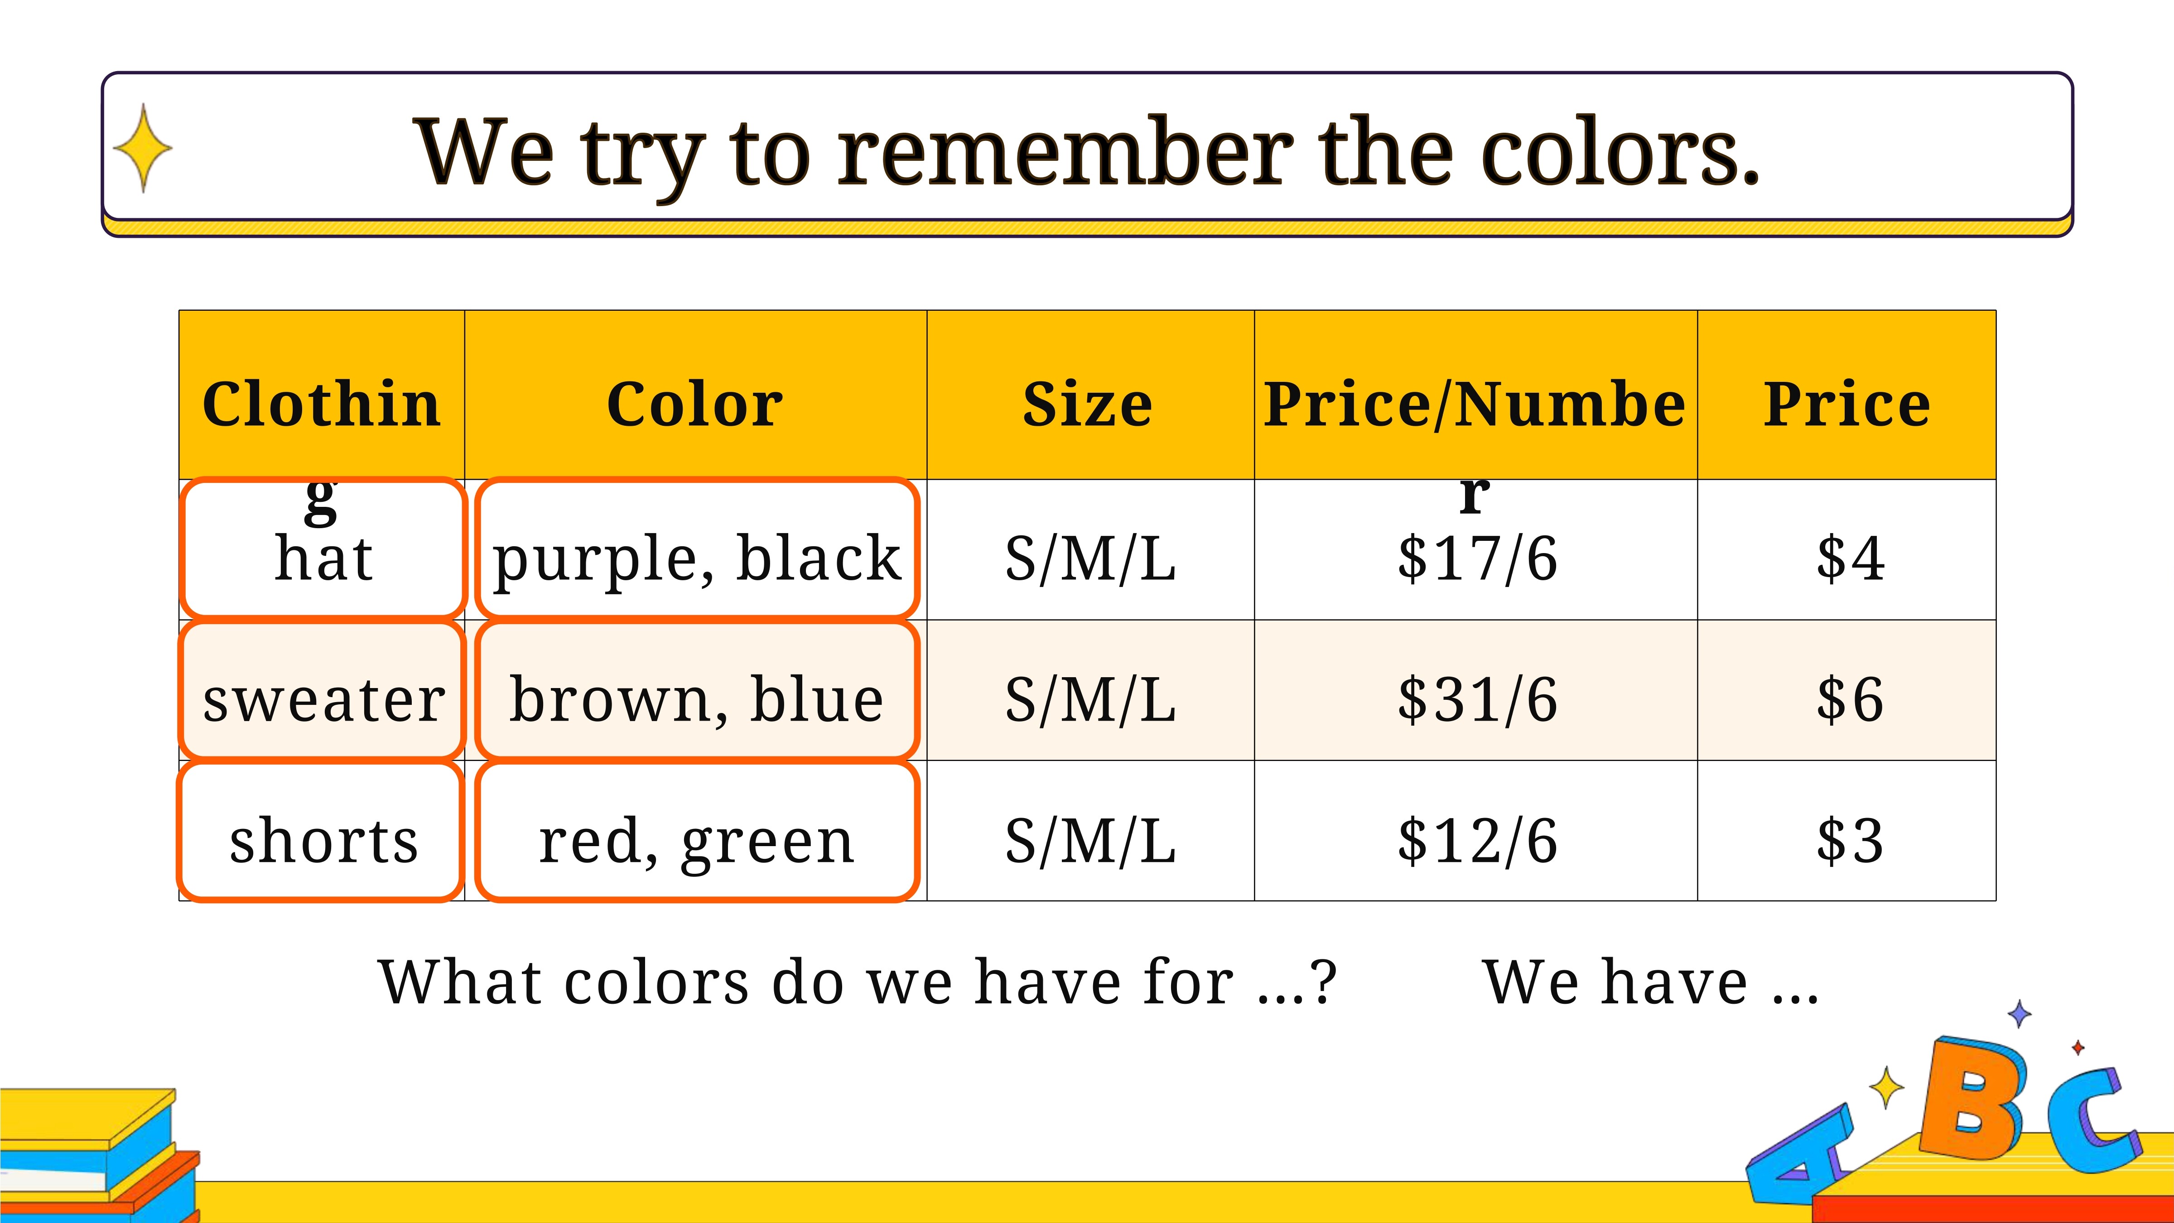Click the 'red, green' color box
Image resolution: width=2174 pixels, height=1223 pixels.
coord(697,831)
